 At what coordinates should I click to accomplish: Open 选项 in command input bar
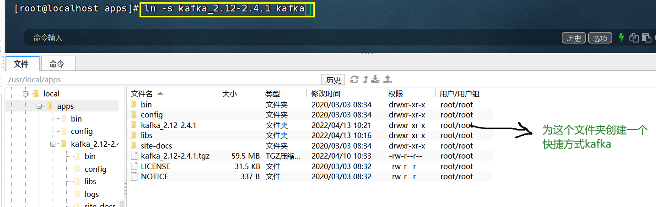tap(600, 38)
